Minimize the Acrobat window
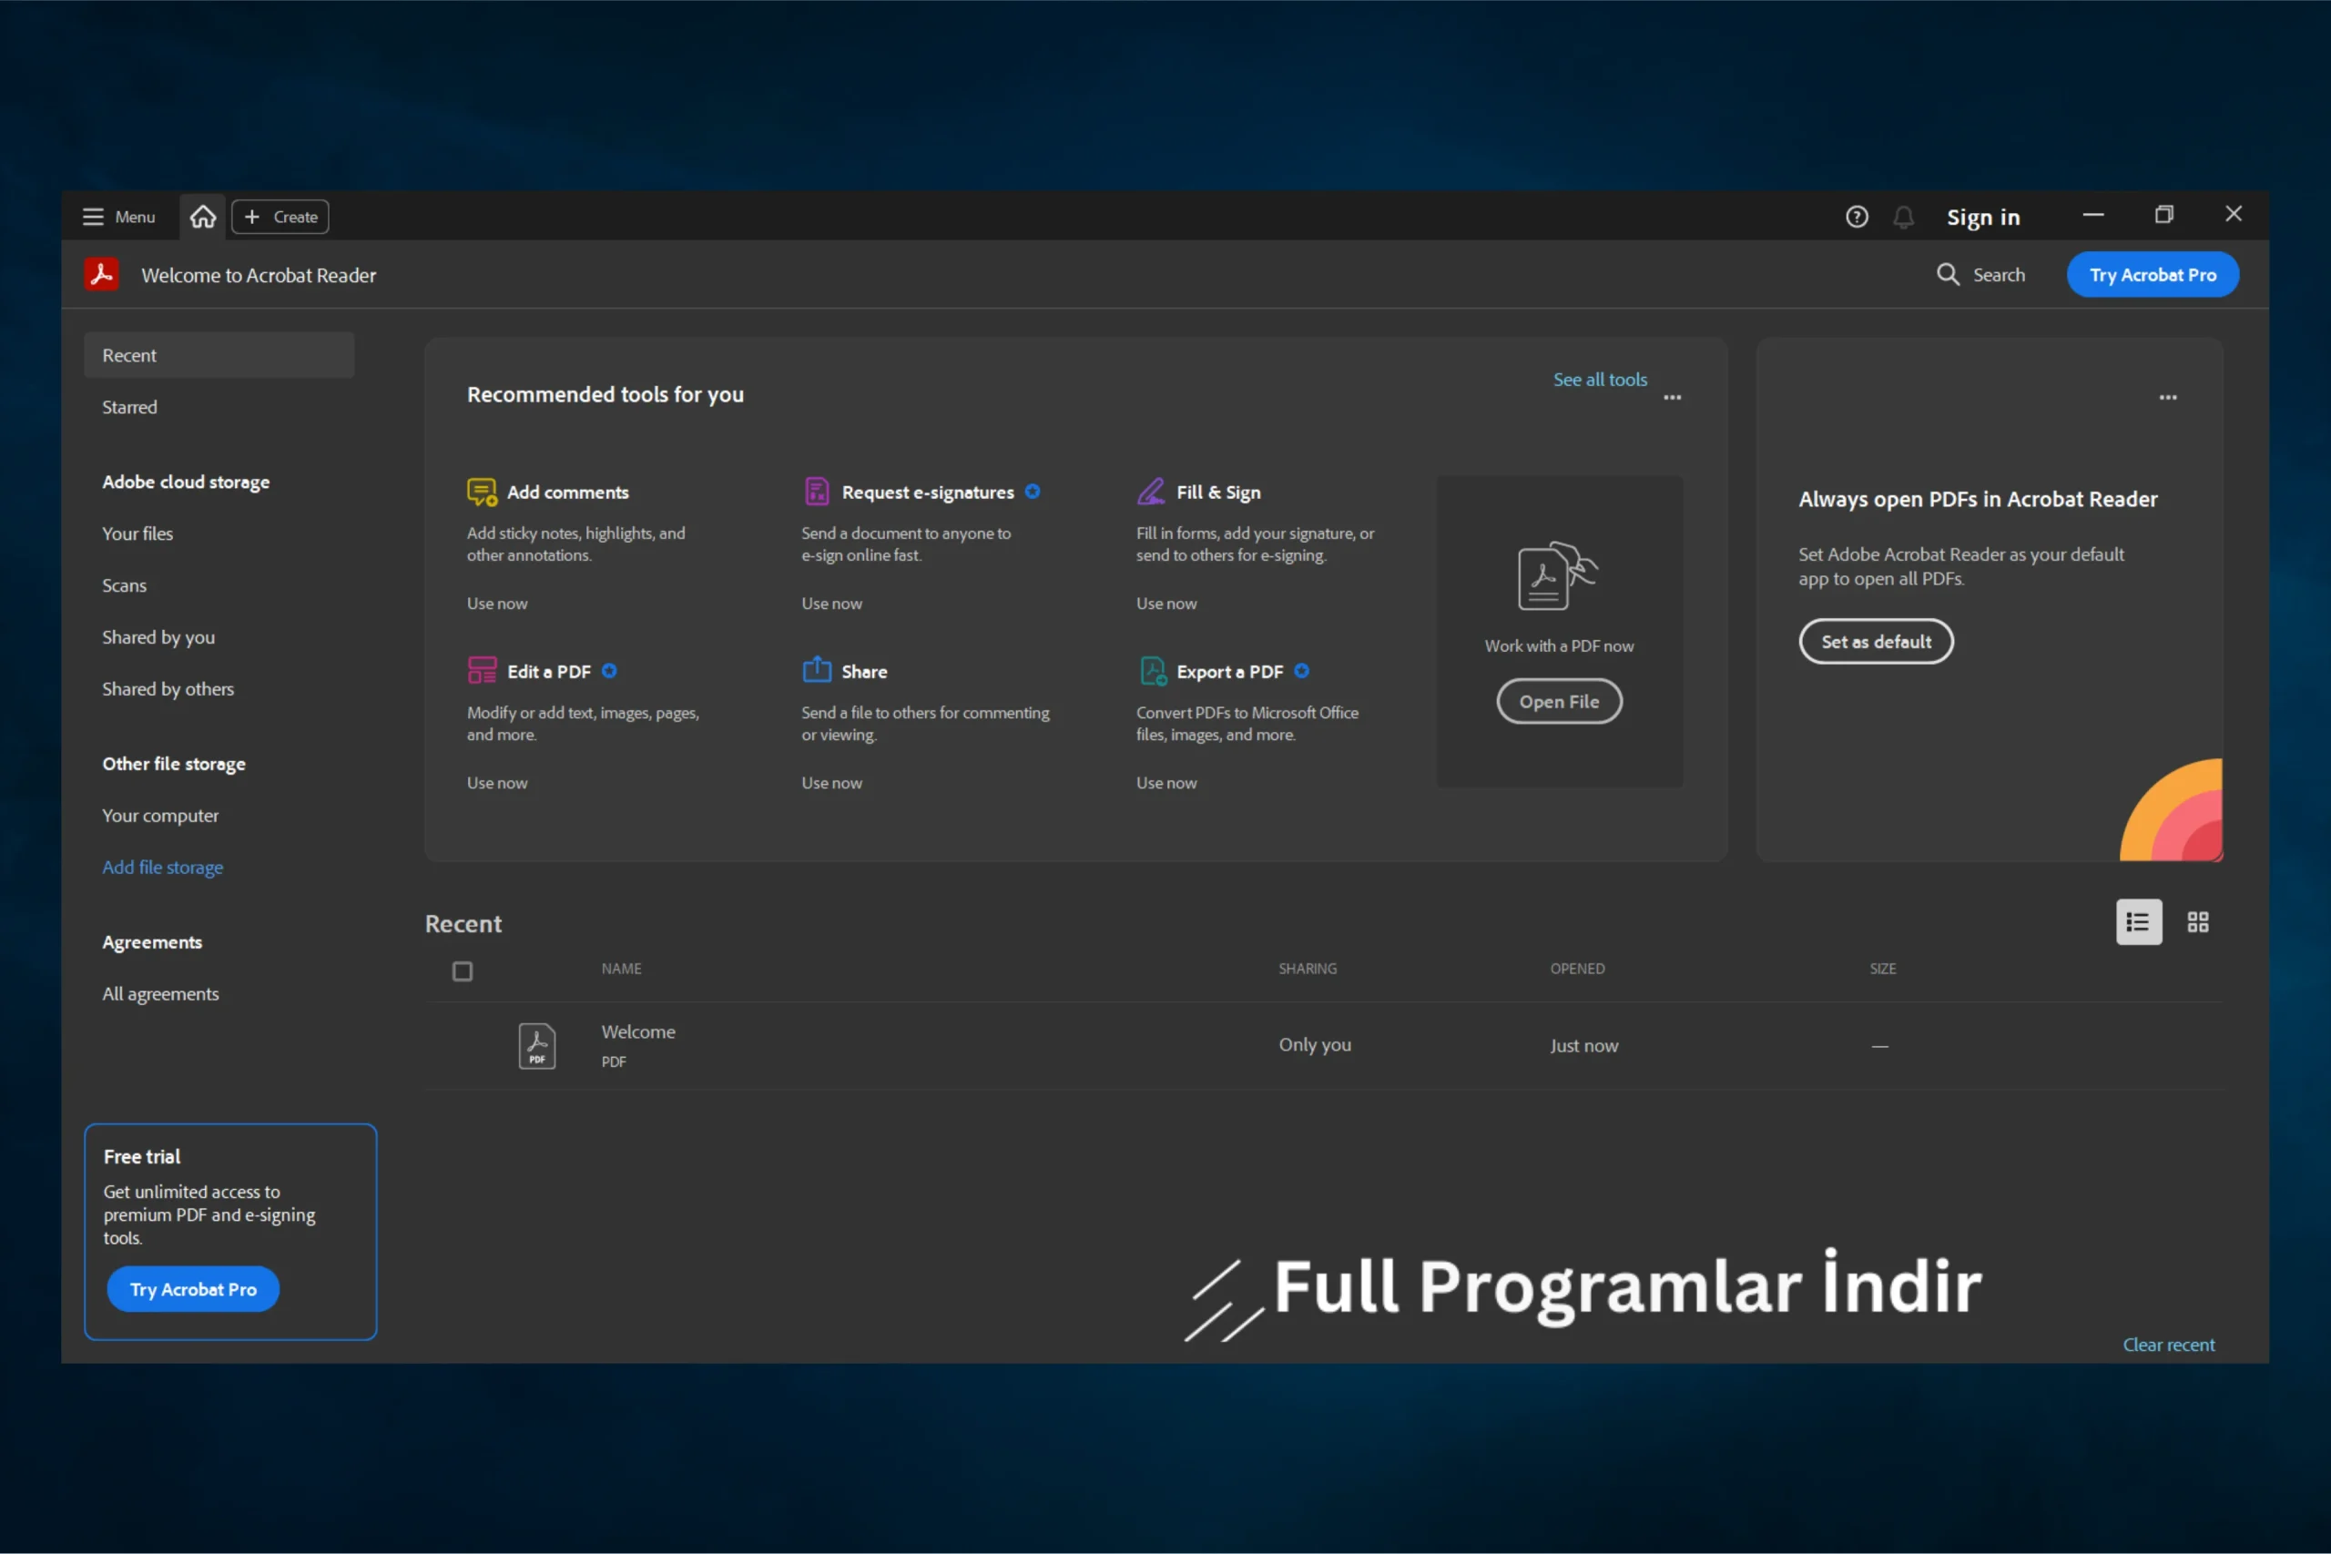2331x1554 pixels. coord(2093,215)
